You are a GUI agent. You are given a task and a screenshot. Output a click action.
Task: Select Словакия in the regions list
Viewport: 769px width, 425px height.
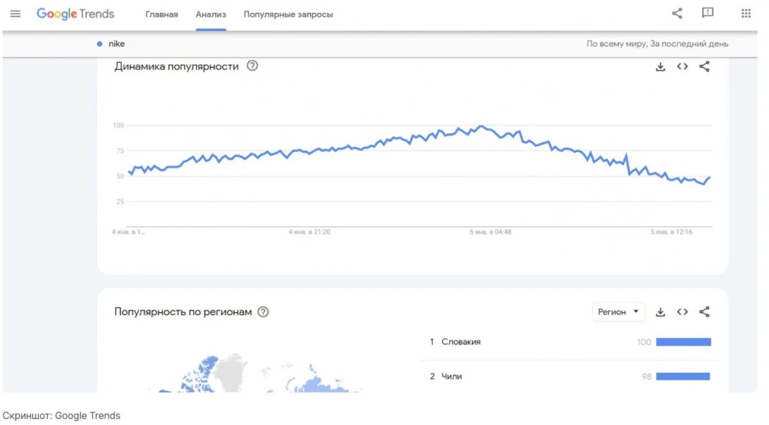[461, 342]
